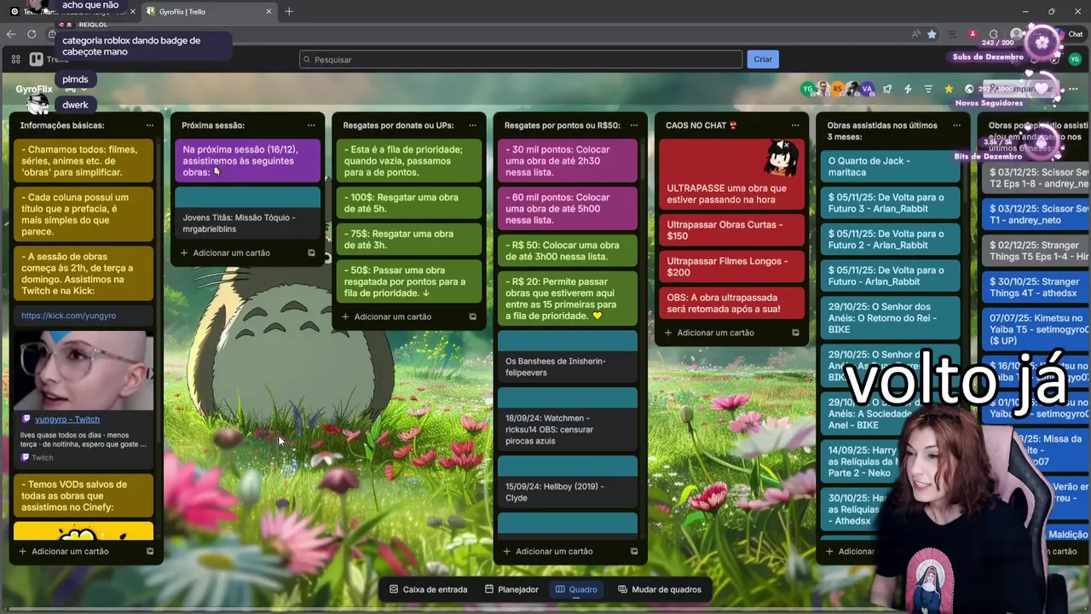
Task: Click the orange RS member avatar
Action: click(838, 89)
